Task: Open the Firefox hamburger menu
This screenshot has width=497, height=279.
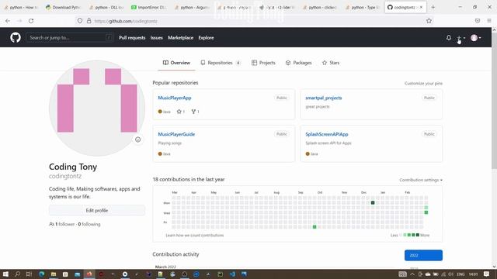Action: [489, 21]
